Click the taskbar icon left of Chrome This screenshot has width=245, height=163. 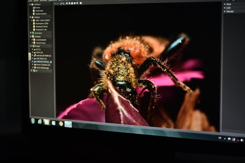(x=53, y=123)
